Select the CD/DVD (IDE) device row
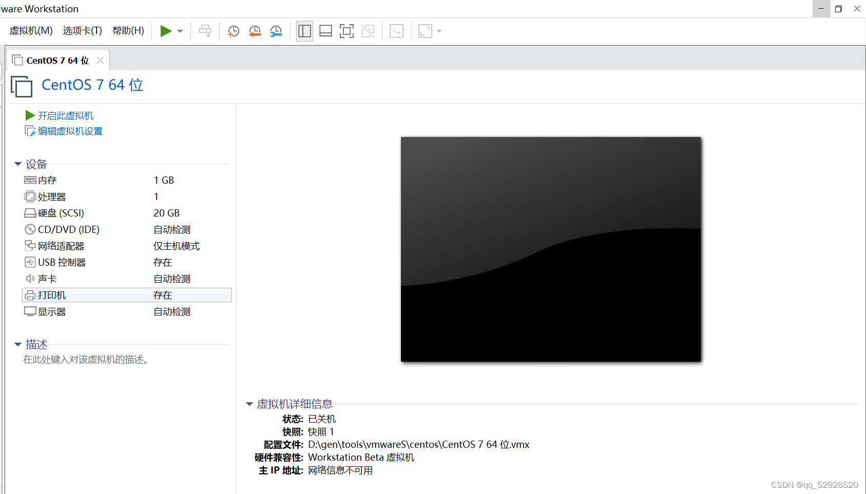 [x=127, y=230]
